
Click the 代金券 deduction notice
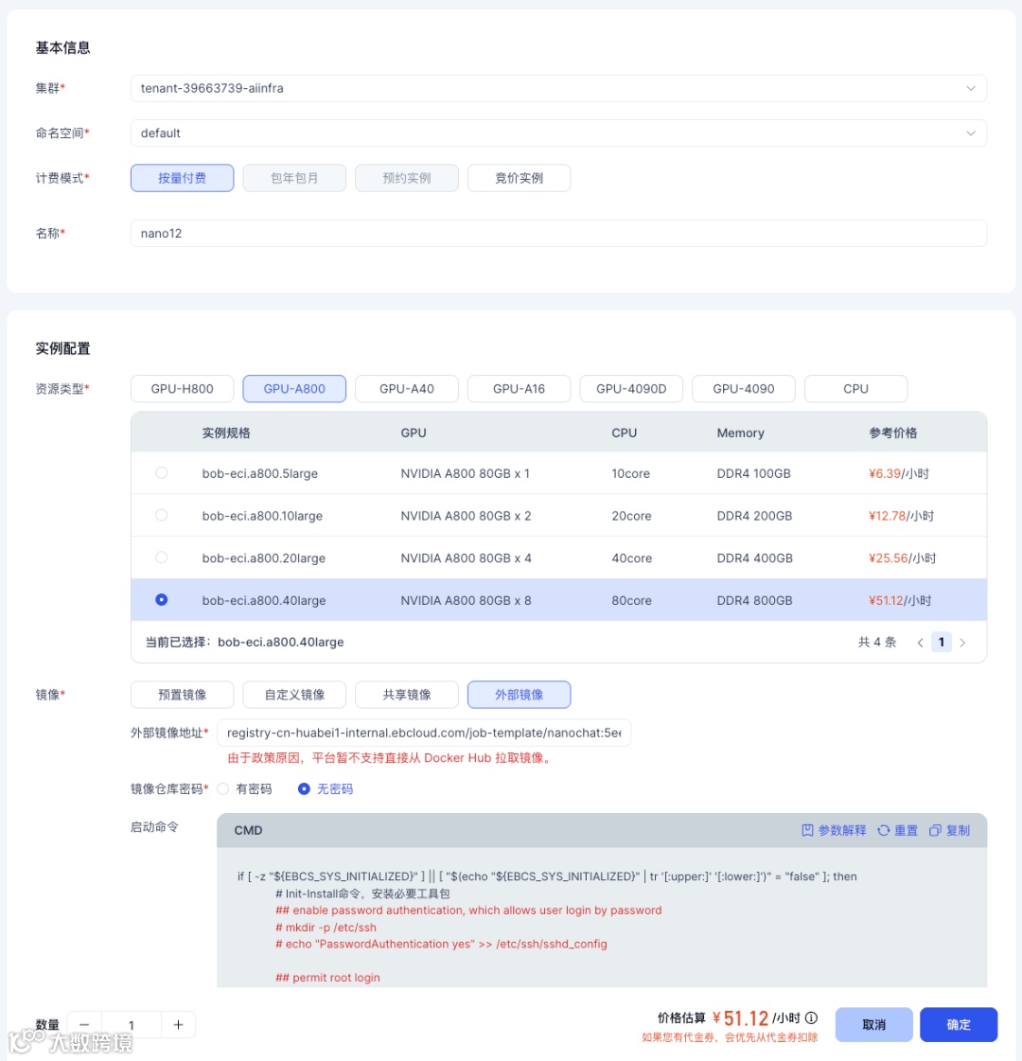(730, 1037)
